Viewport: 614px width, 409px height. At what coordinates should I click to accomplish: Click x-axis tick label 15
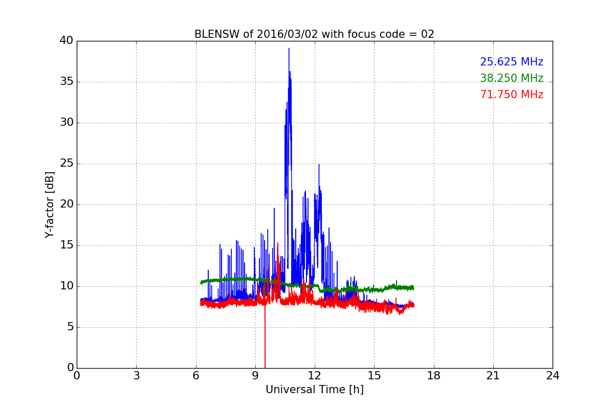click(374, 375)
